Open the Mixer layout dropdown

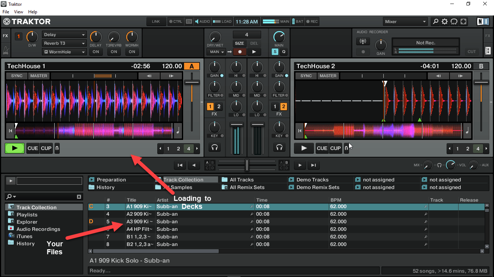point(405,22)
